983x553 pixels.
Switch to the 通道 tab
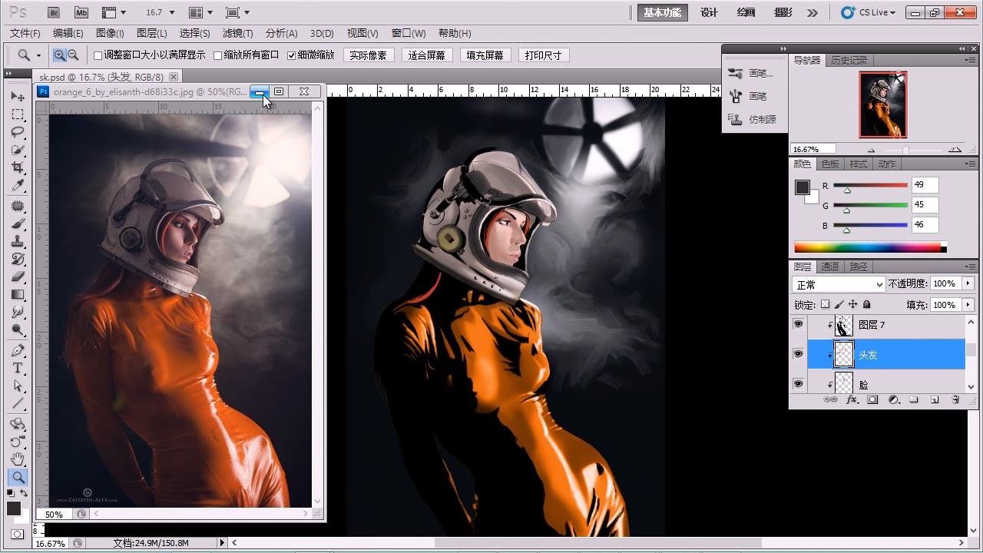830,267
